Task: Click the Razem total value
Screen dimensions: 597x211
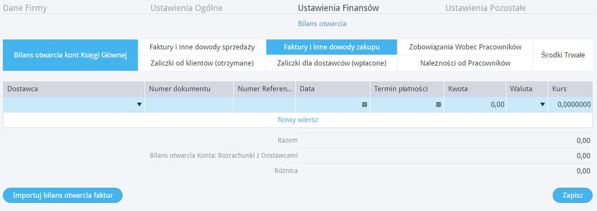Action: [584, 141]
